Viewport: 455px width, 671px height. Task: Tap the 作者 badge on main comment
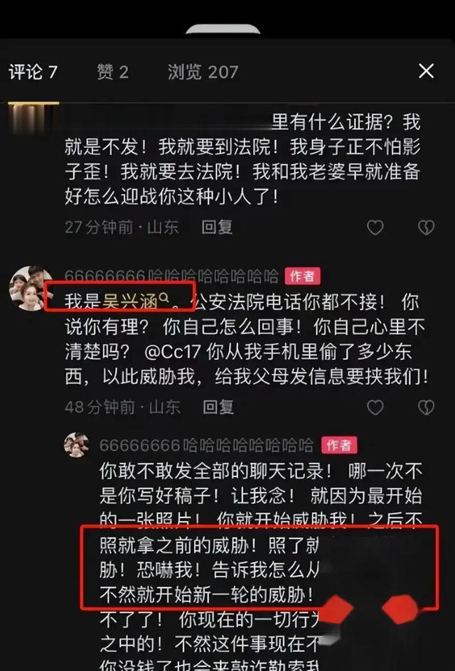coord(303,276)
